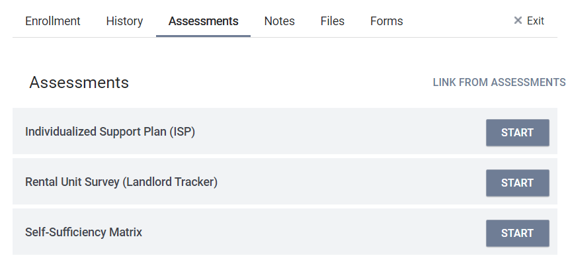Click the active tab underline below Assessments
Viewport: 570px width, 270px height.
point(203,36)
